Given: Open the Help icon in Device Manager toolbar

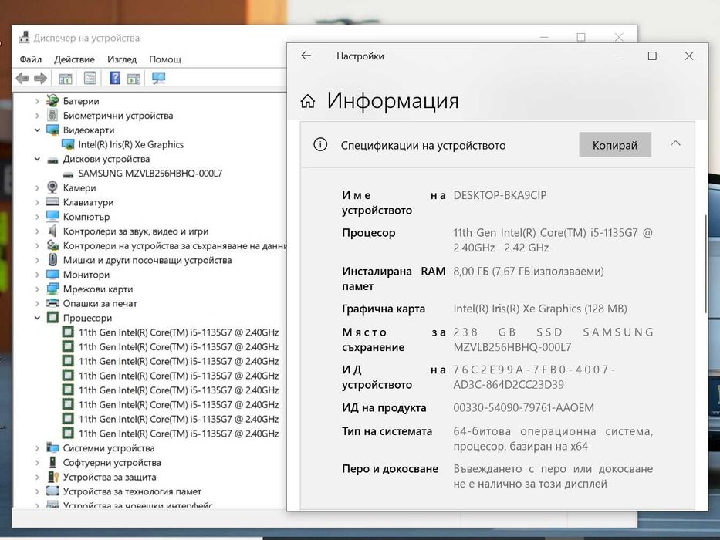Looking at the screenshot, I should (x=114, y=78).
